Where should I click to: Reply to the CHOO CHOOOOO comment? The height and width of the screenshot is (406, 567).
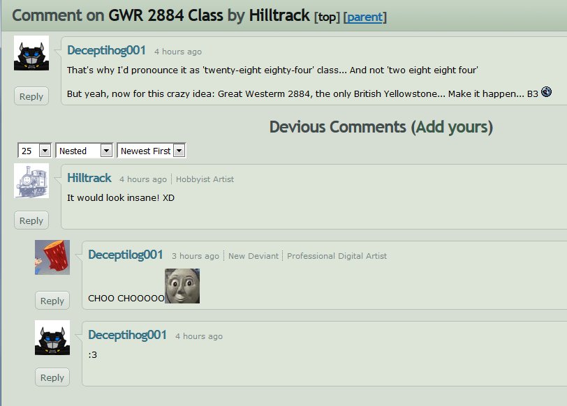pos(52,301)
